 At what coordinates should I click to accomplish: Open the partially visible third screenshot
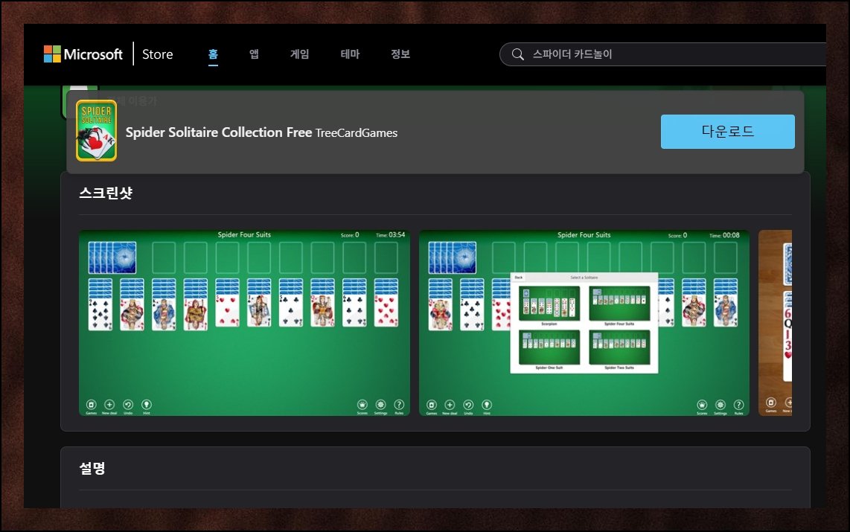(x=775, y=323)
